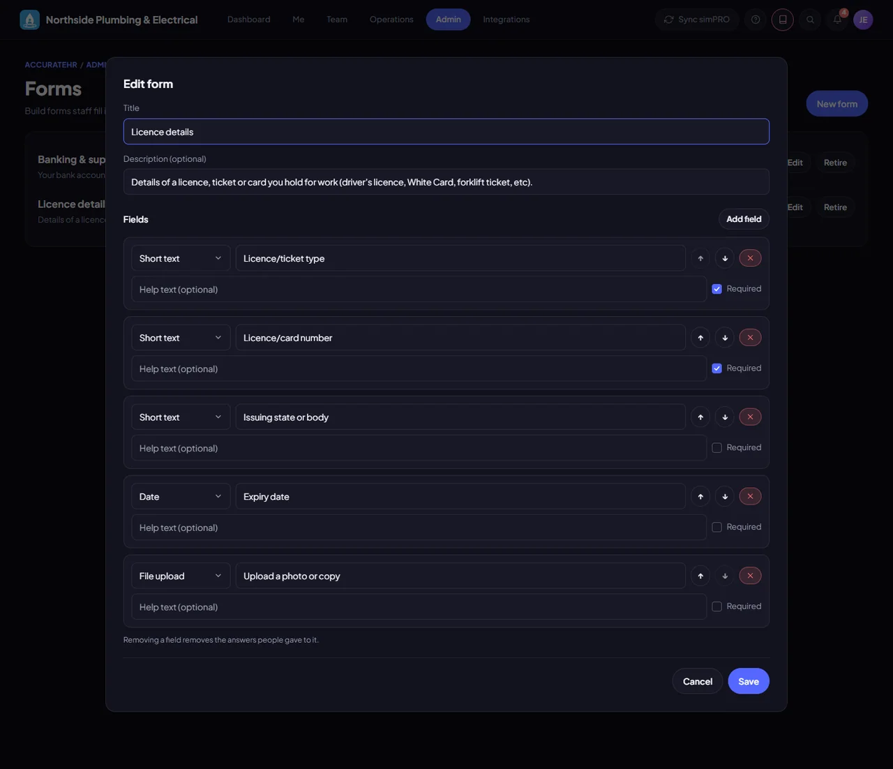Move Expiry date field up
Viewport: 893px width, 769px height.
(700, 497)
